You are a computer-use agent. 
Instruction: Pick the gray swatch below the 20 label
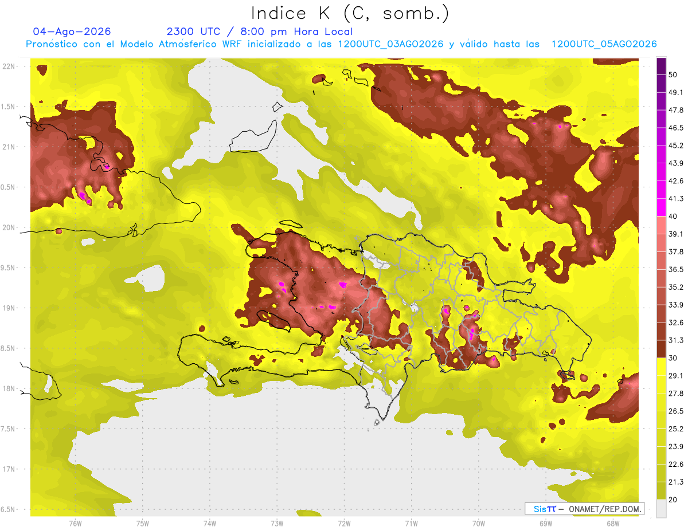661,509
